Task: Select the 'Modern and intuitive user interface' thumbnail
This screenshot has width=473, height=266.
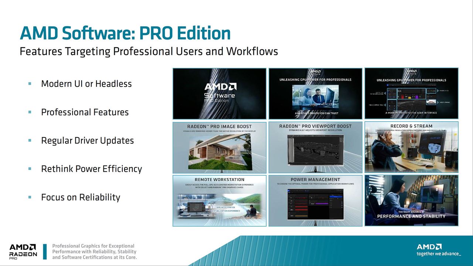Action: point(412,93)
